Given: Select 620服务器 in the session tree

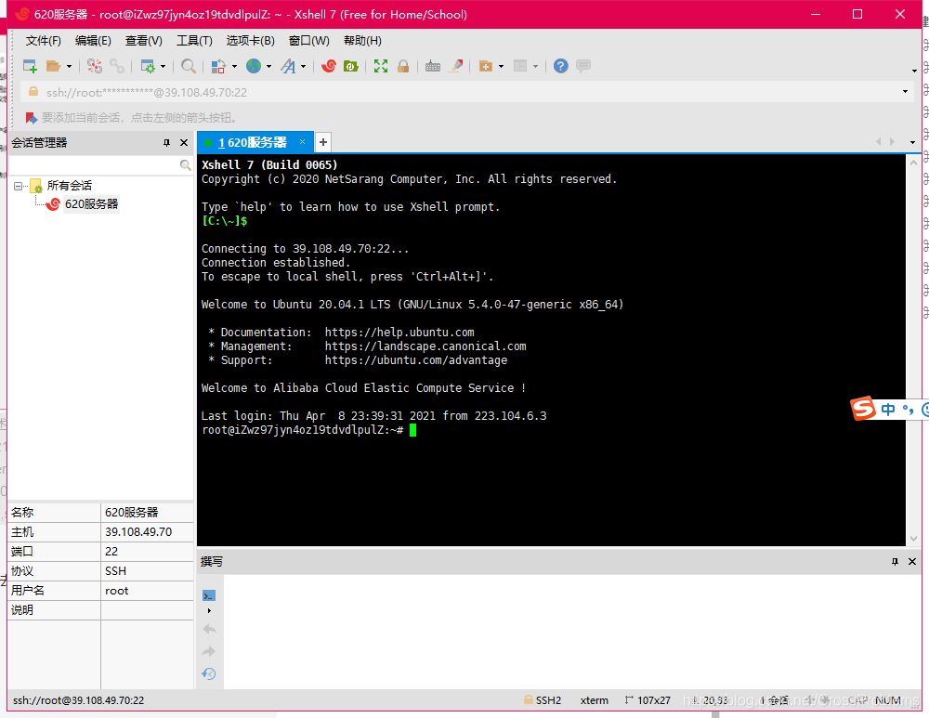Looking at the screenshot, I should click(91, 203).
